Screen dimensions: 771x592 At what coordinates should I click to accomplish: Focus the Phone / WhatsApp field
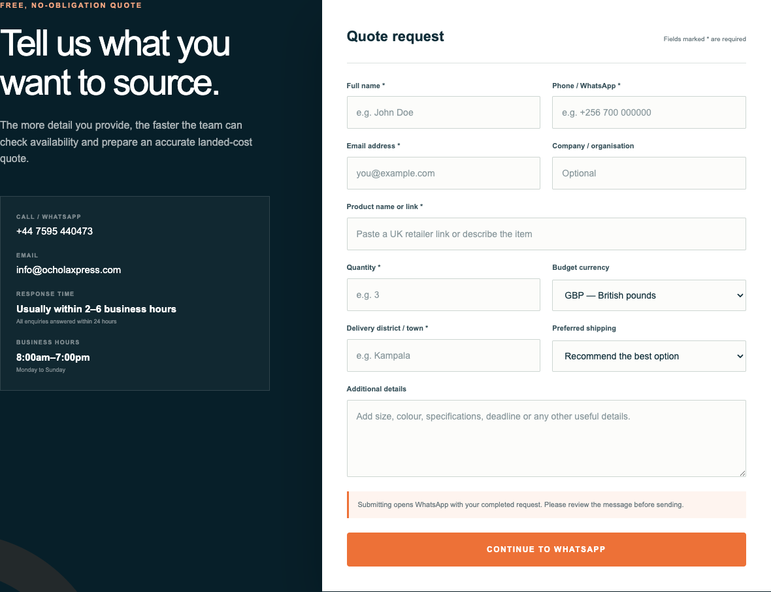tap(649, 112)
